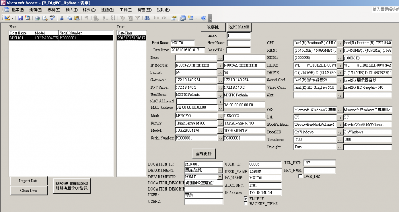Screen dimensions: 399x212
Task: Click Sort Descending Z-A icon
Action: coord(113,18)
